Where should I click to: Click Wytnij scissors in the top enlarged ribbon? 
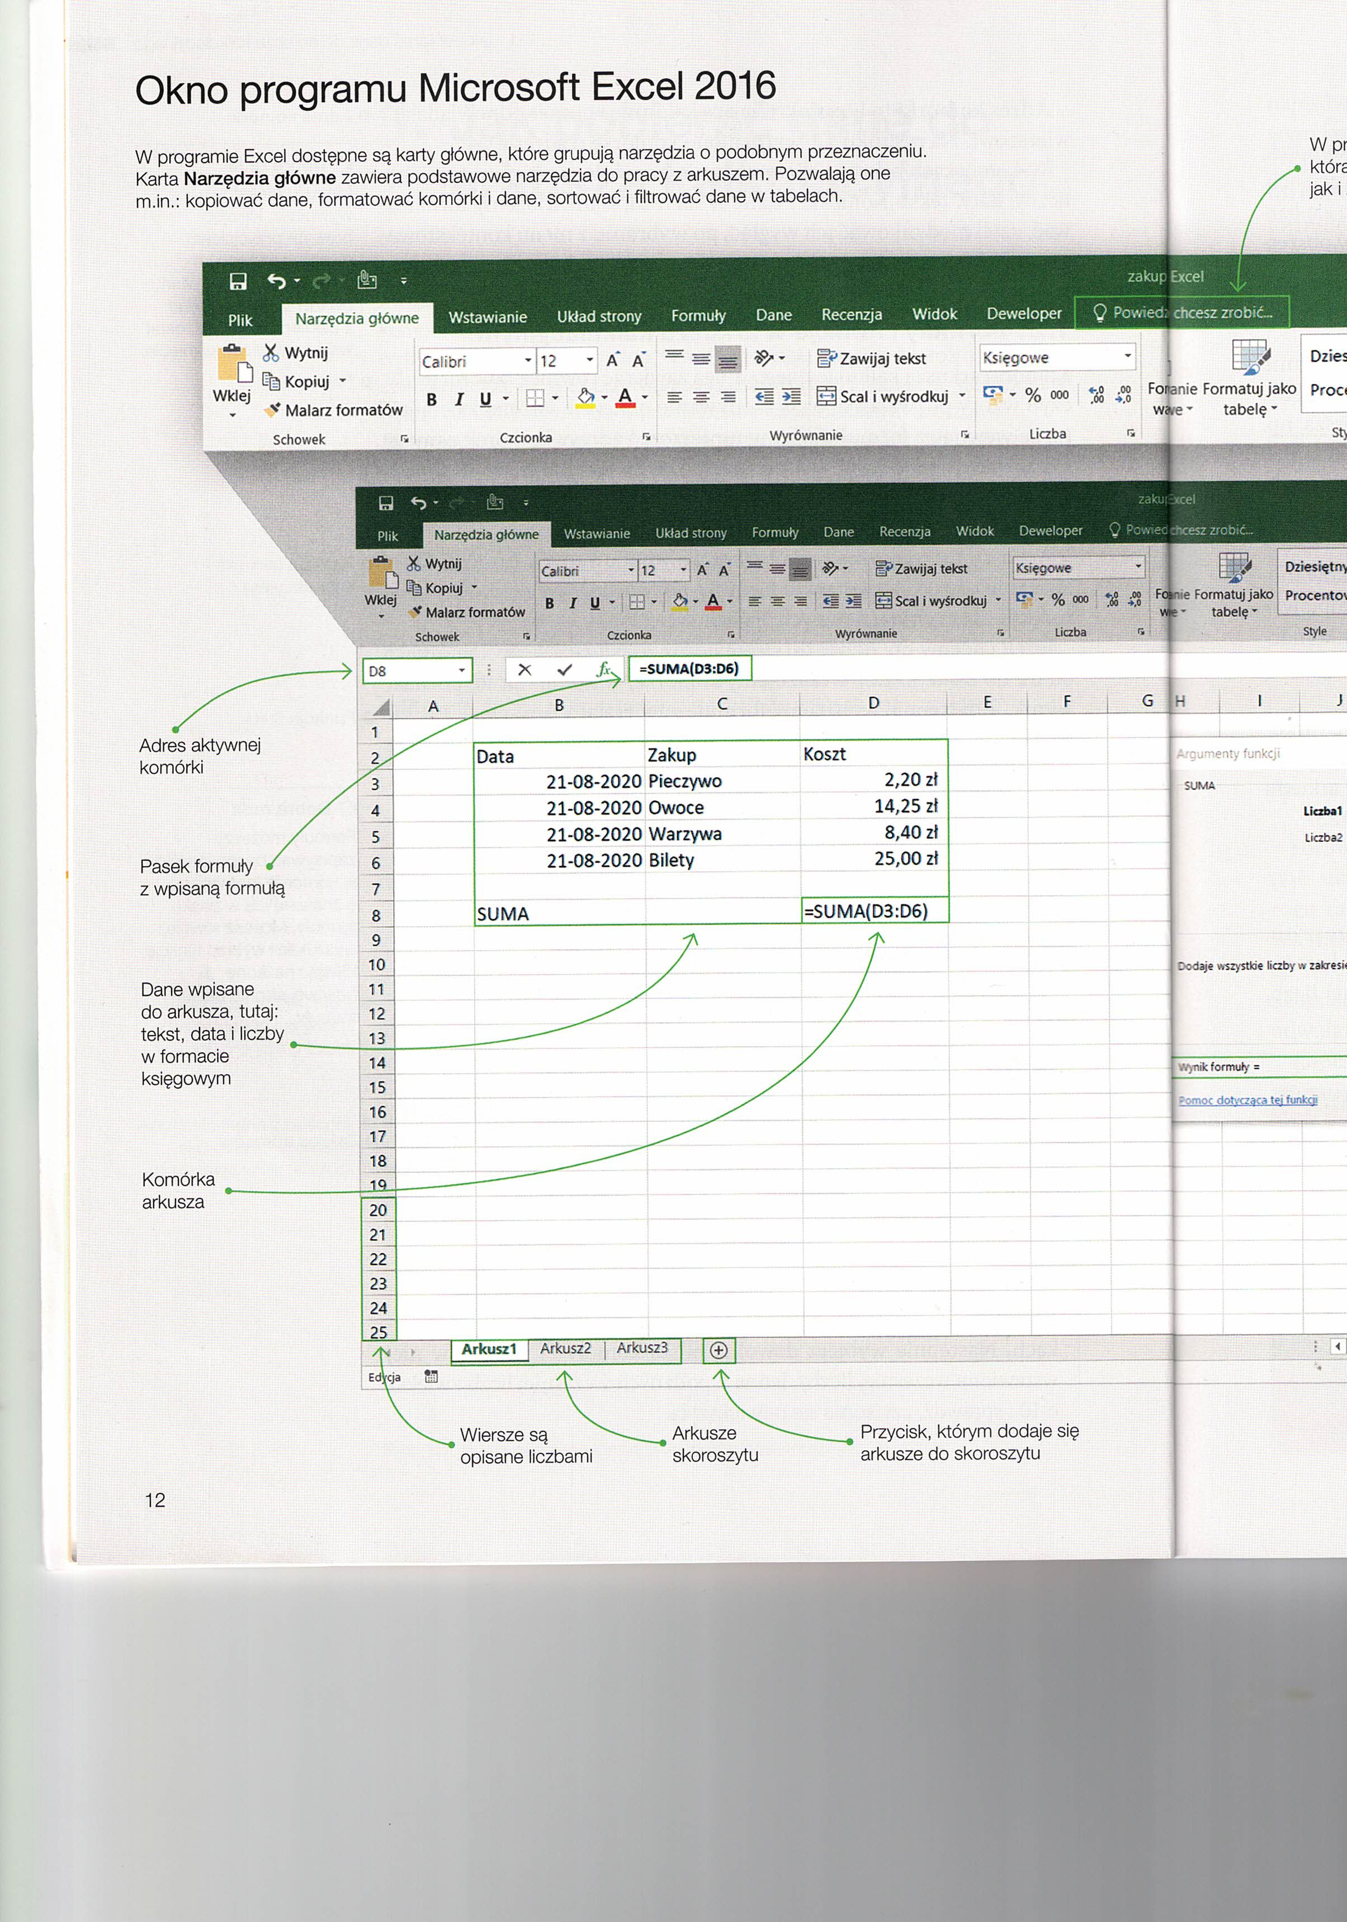271,352
